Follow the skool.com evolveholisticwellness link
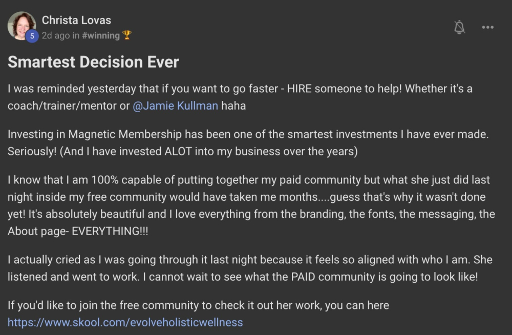Viewport: 512px width, 335px height. (x=125, y=322)
